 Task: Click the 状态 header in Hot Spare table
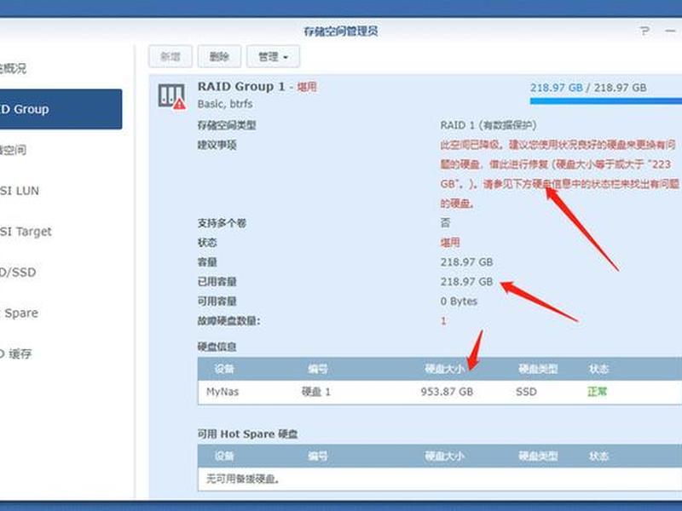(x=598, y=456)
